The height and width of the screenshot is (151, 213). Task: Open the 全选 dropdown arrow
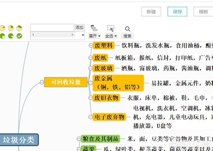tap(115, 36)
